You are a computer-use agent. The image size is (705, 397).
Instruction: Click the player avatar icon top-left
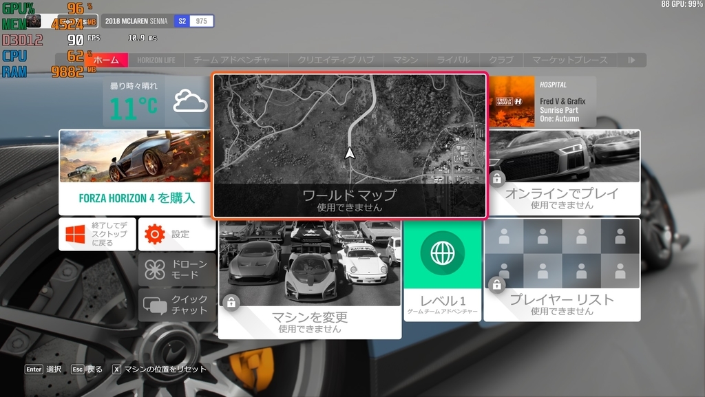[x=33, y=21]
